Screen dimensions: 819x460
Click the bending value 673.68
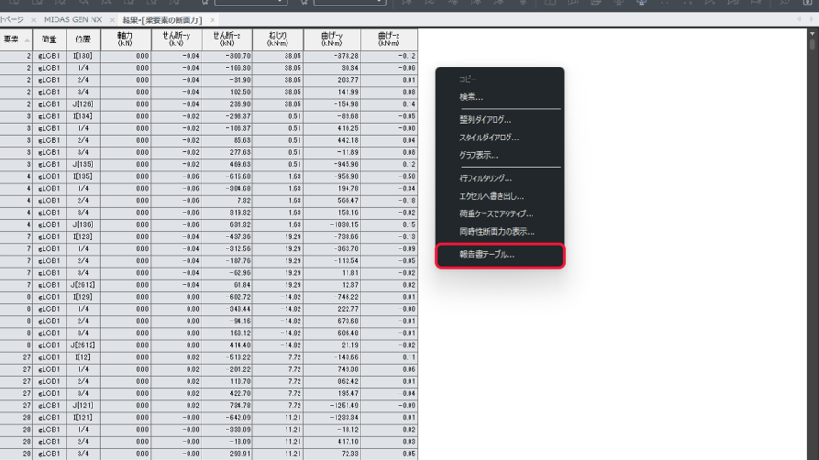click(x=332, y=321)
